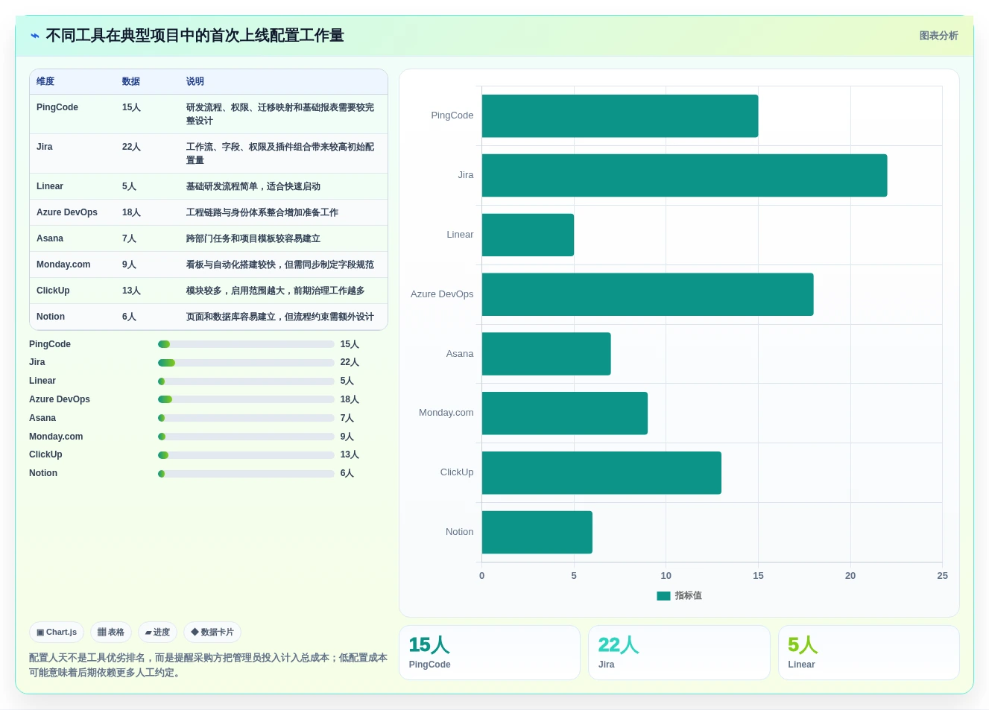Click the Asana progress bar
989x710 pixels.
point(246,418)
